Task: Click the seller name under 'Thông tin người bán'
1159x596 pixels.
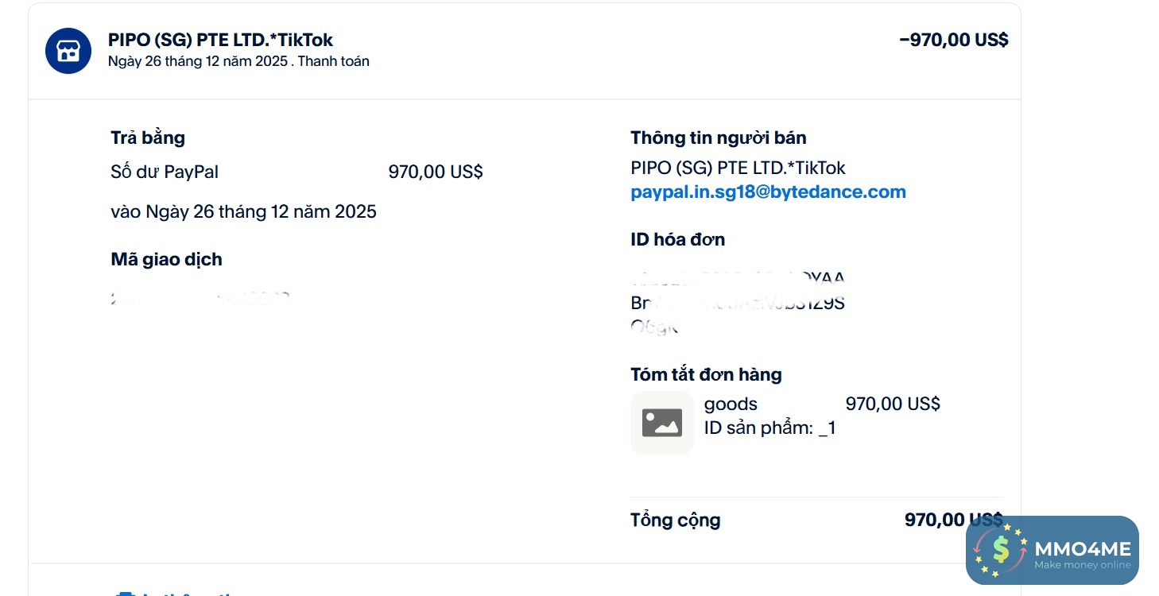Action: click(738, 168)
